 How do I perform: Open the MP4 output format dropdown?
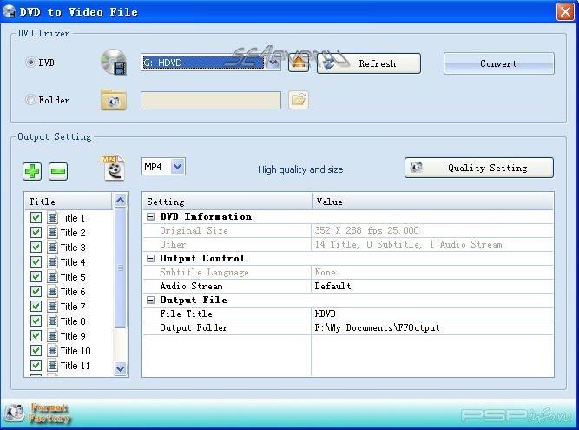tap(177, 167)
